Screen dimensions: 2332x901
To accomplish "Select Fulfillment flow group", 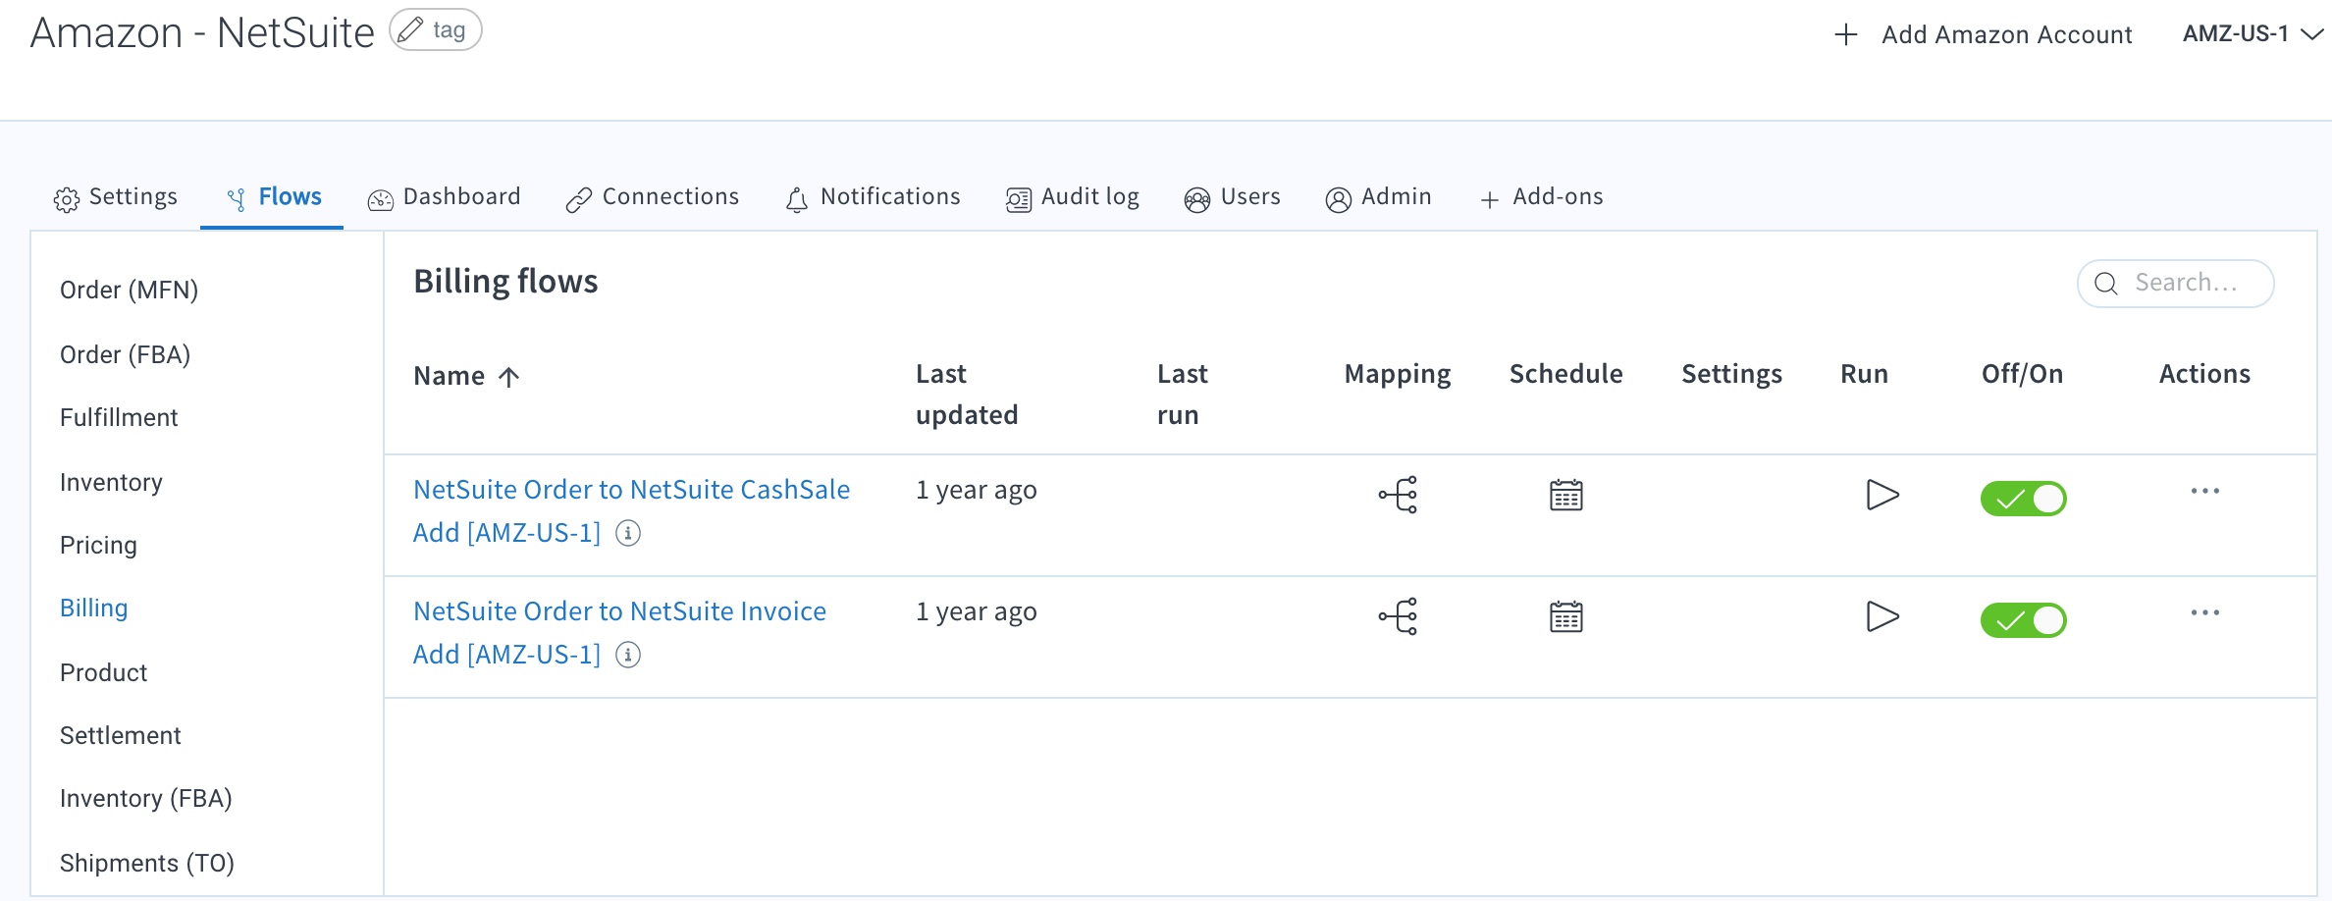I will point(119,417).
